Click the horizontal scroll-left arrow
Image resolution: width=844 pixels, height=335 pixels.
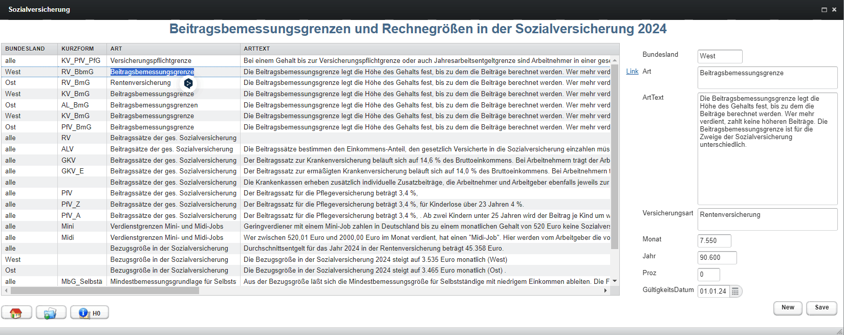click(x=6, y=291)
